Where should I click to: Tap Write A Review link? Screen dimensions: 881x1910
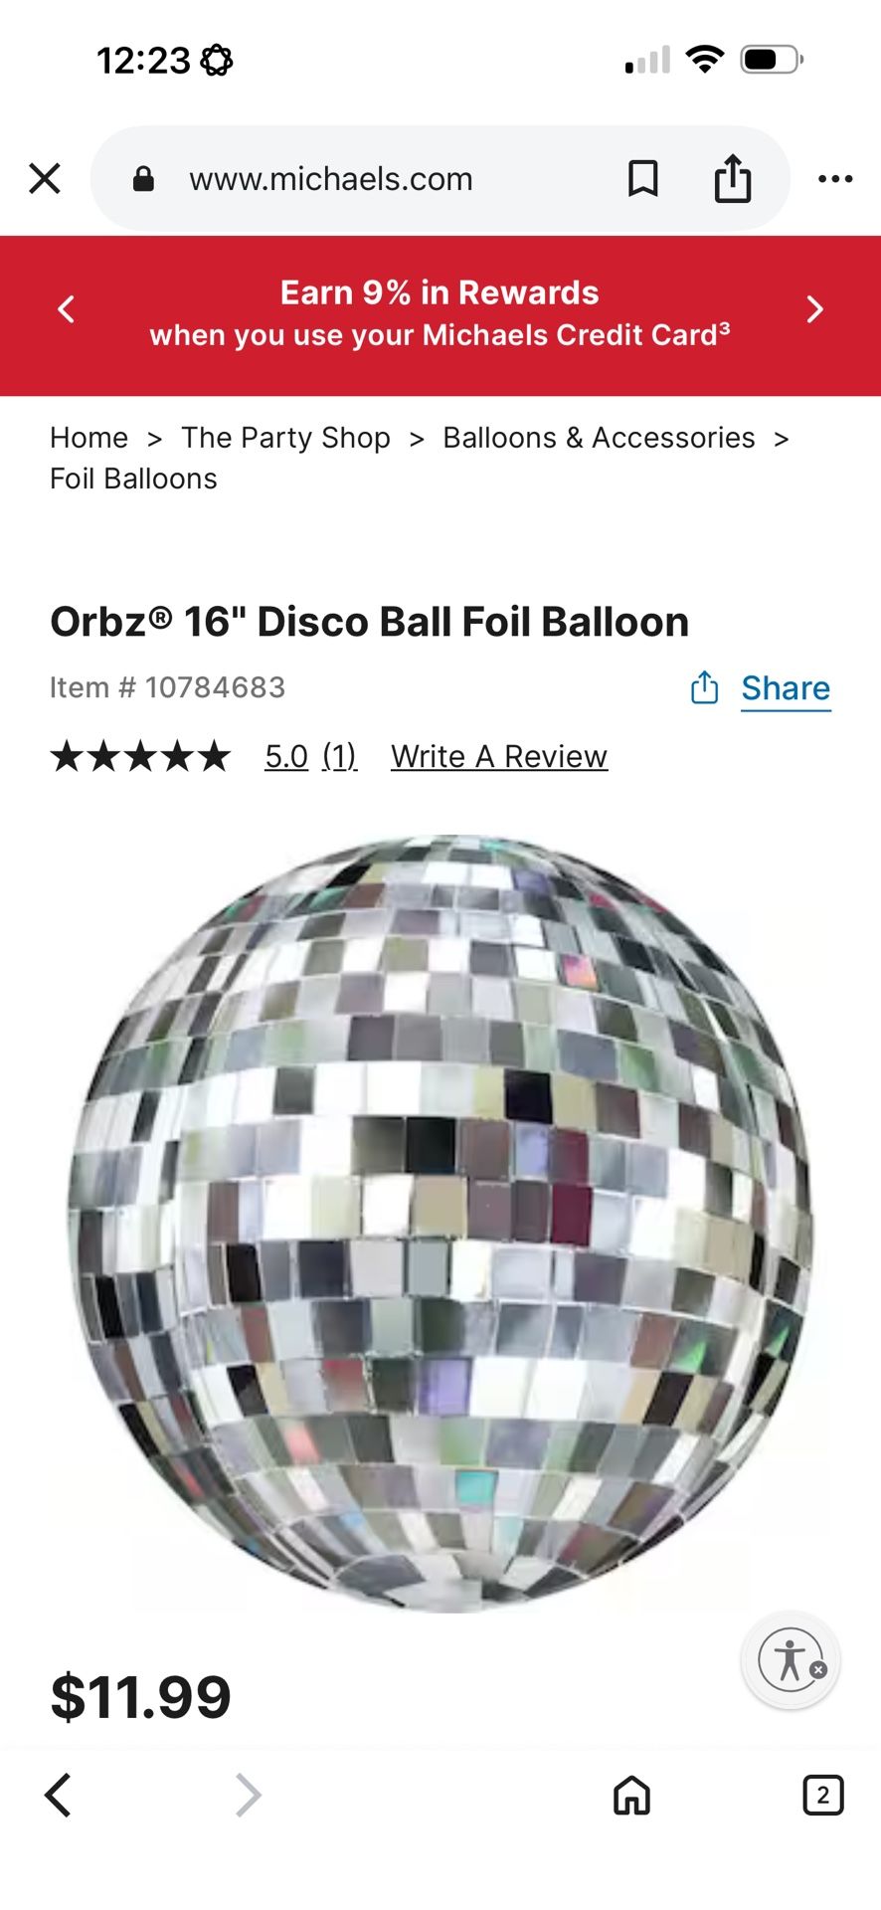[499, 757]
